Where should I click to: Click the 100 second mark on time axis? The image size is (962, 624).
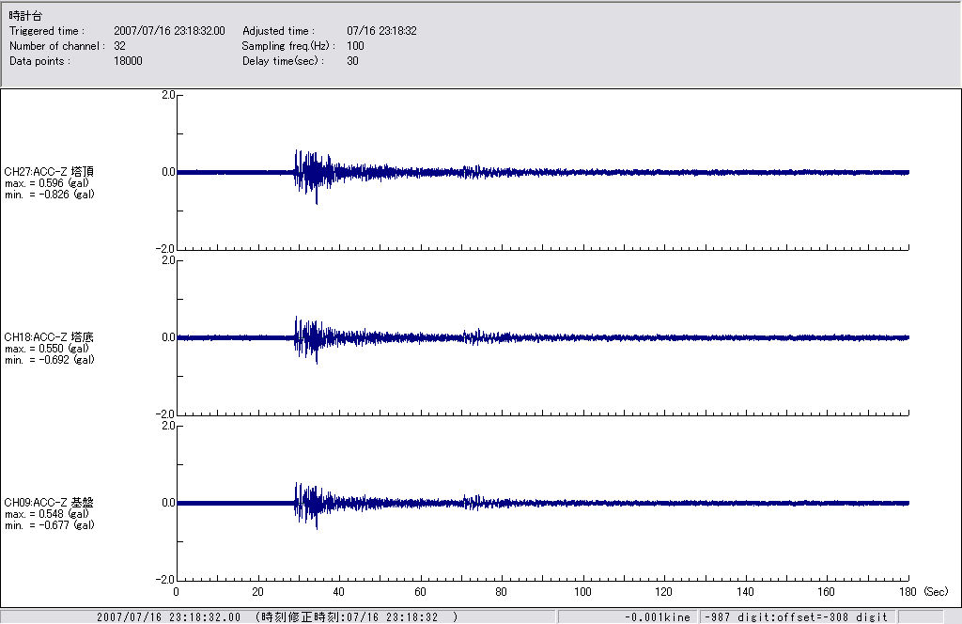click(582, 592)
